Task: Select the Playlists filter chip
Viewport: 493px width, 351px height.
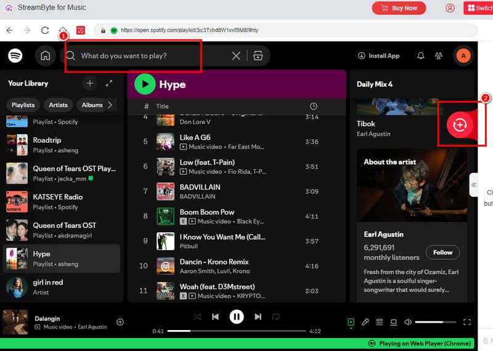Action: [23, 105]
